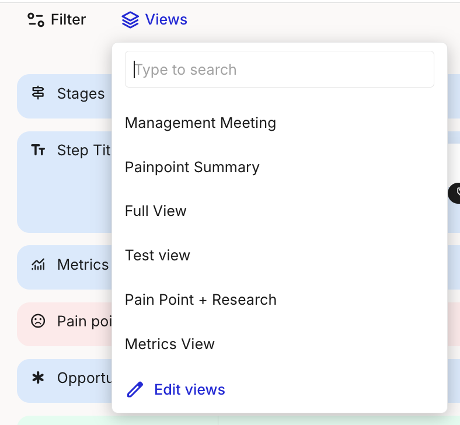Viewport: 460px width, 425px height.
Task: Select the Stages signpost icon
Action: pos(38,93)
